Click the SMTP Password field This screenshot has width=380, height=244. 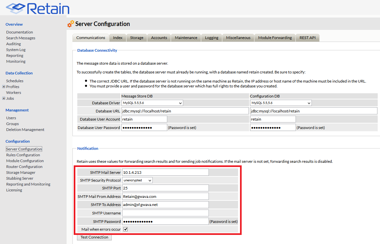coord(165,222)
